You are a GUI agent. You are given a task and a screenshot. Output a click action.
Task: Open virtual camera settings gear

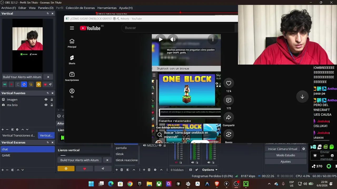coord(304,149)
